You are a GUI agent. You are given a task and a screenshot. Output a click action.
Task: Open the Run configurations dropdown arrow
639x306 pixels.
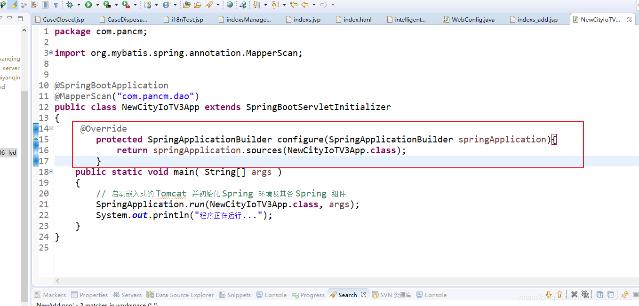(x=97, y=5)
